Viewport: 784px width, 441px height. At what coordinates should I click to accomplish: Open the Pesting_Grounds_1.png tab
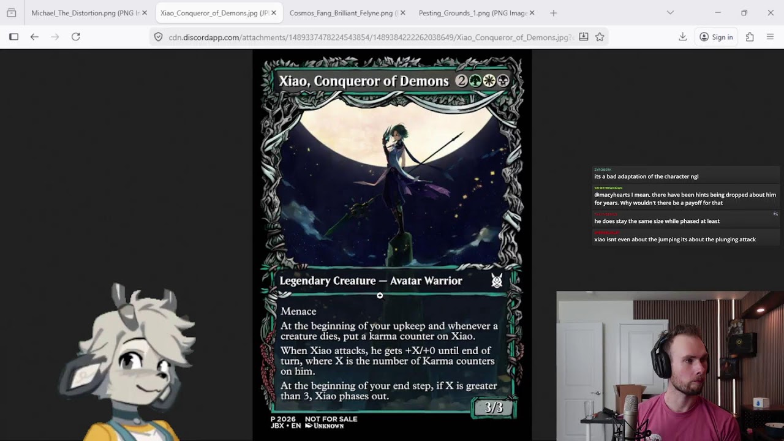[477, 13]
